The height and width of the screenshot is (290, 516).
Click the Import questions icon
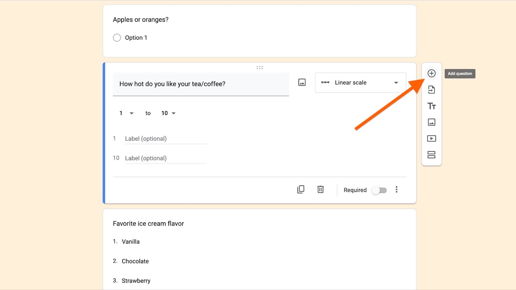click(432, 90)
